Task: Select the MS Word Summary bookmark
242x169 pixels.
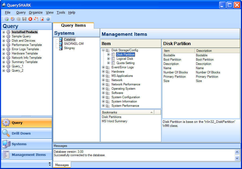Action: click(x=114, y=121)
